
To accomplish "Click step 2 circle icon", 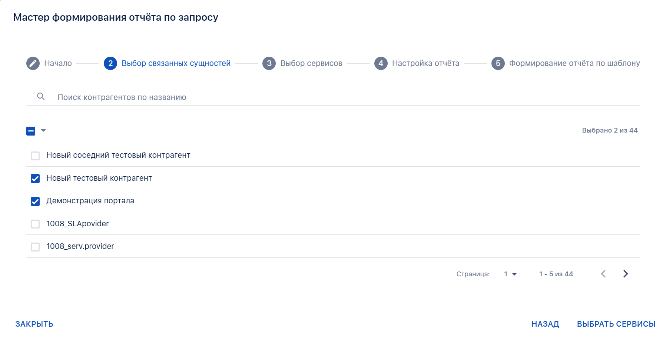I will pyautogui.click(x=110, y=63).
